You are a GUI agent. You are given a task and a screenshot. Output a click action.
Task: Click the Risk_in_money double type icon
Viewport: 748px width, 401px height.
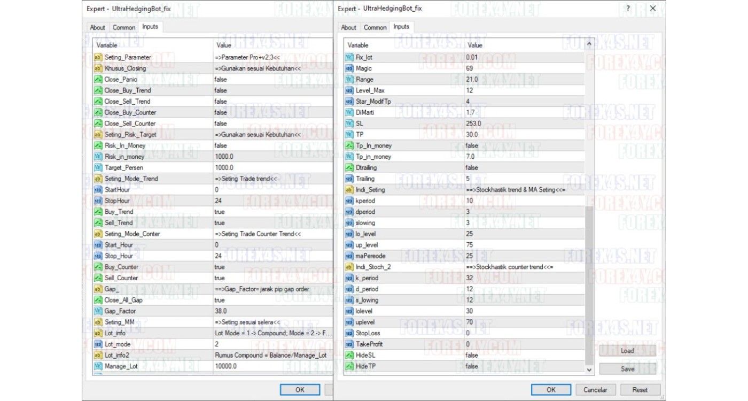pyautogui.click(x=98, y=157)
